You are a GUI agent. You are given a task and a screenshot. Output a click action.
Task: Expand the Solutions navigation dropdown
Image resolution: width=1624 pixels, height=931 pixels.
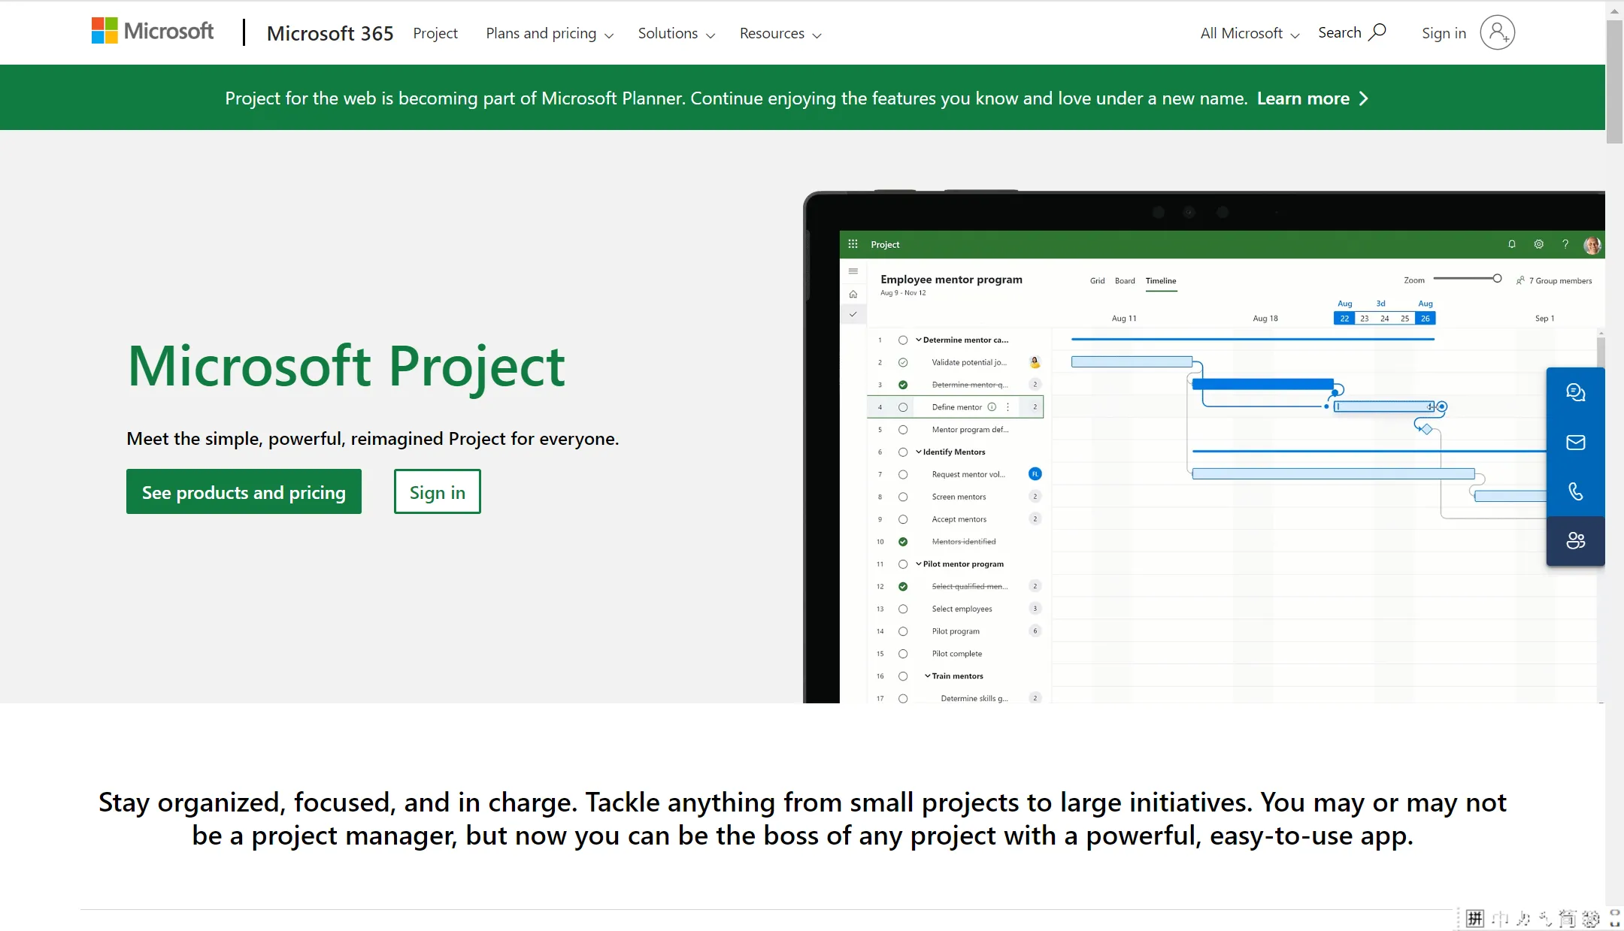coord(677,32)
